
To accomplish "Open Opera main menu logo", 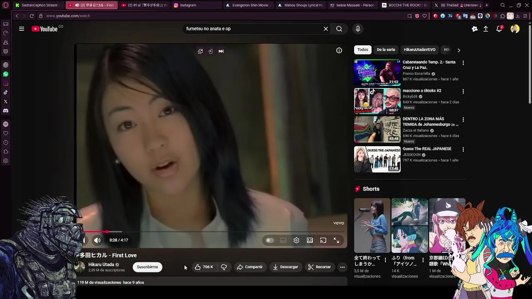I will [x=6, y=5].
